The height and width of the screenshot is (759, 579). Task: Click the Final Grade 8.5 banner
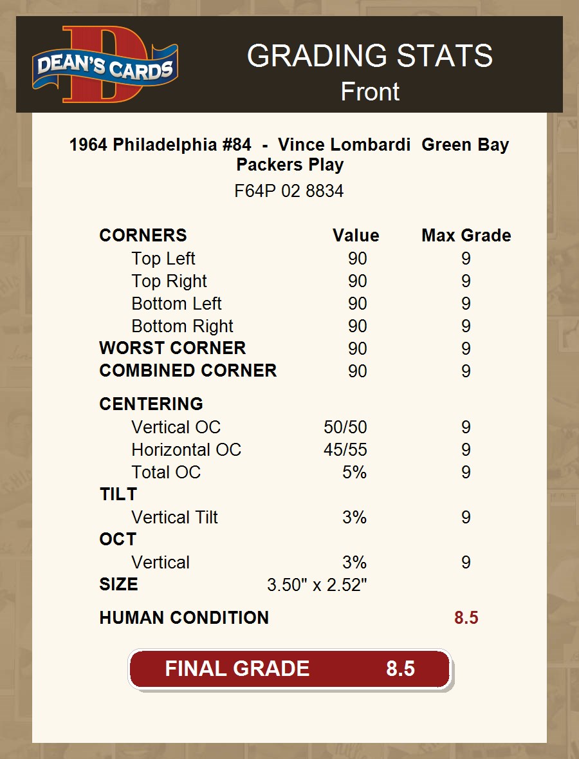289,668
